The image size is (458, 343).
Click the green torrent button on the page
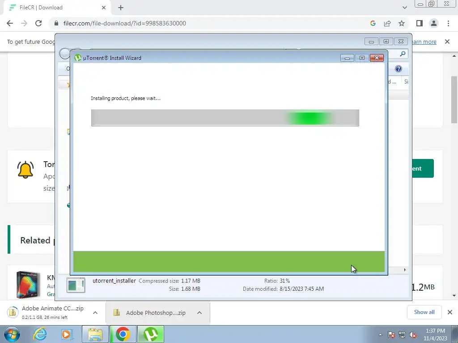click(423, 168)
